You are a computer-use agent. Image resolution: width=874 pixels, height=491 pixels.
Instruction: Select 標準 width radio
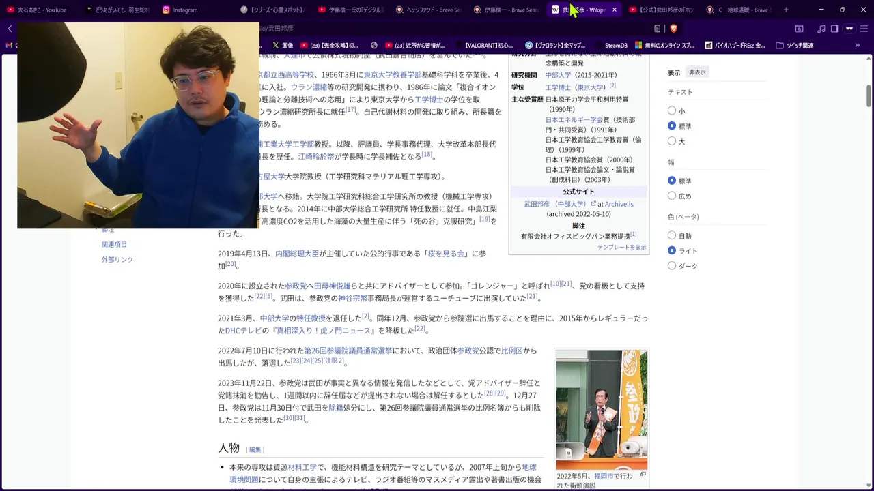tap(672, 181)
